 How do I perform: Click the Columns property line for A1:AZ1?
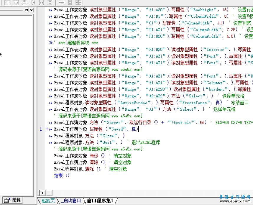click(153, 83)
